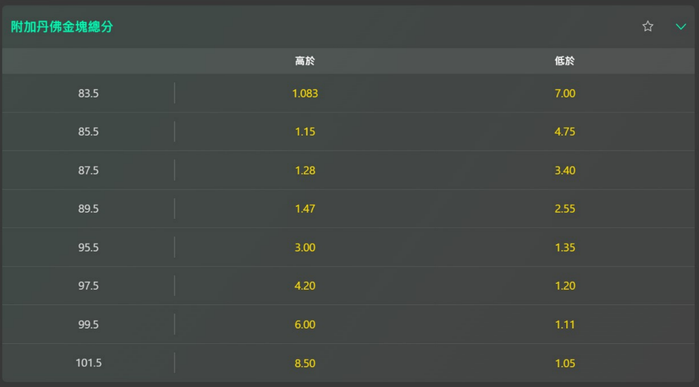Choose under 99.5 odds 1.11
Image resolution: width=699 pixels, height=387 pixels.
pos(565,325)
